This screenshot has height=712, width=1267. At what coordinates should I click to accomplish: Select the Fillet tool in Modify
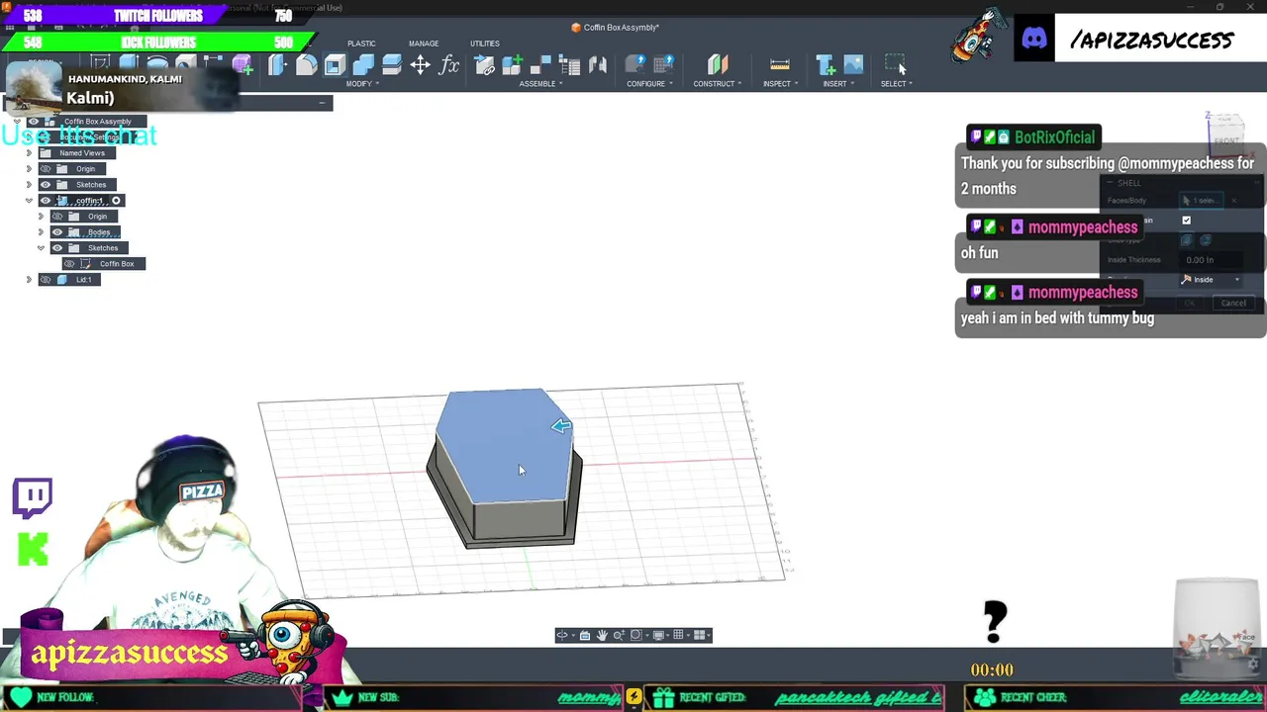tap(306, 65)
